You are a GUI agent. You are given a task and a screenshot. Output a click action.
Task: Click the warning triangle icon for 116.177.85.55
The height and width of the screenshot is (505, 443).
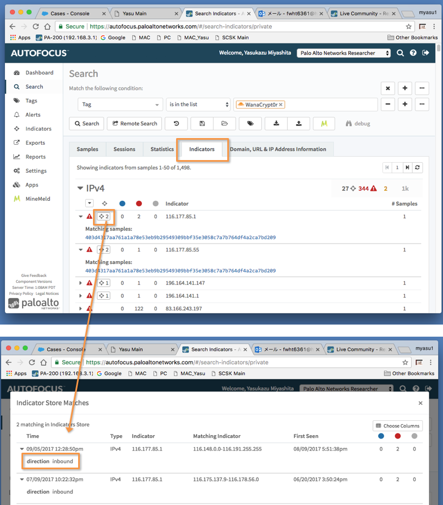point(90,250)
